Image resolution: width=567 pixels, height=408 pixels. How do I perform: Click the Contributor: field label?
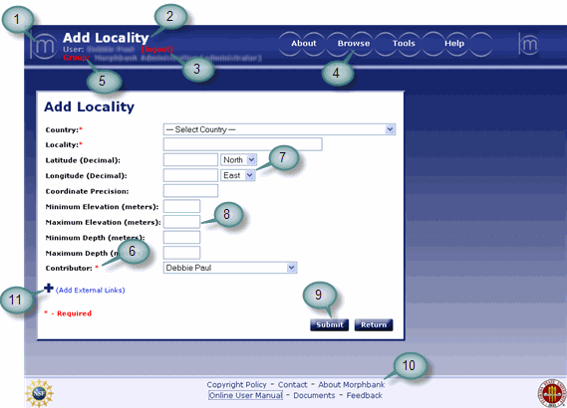(x=72, y=268)
